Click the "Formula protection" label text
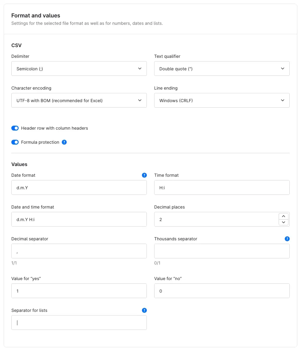Screen dimensions: 301x351 pos(40,142)
